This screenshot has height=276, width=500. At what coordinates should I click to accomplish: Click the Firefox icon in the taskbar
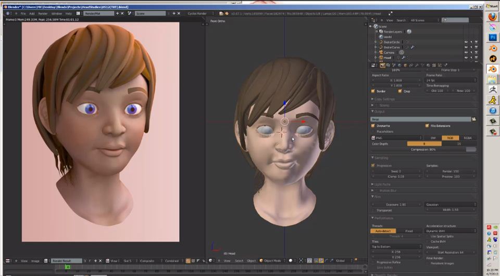pyautogui.click(x=493, y=17)
